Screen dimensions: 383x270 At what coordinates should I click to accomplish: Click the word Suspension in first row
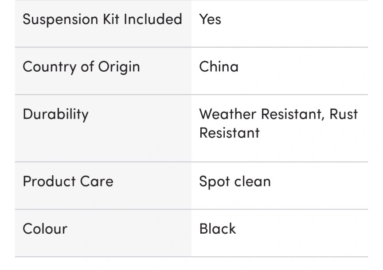pyautogui.click(x=60, y=19)
